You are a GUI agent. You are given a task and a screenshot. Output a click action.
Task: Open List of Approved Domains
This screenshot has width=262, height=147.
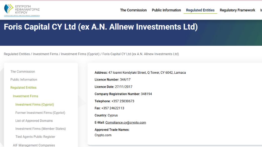point(34,121)
